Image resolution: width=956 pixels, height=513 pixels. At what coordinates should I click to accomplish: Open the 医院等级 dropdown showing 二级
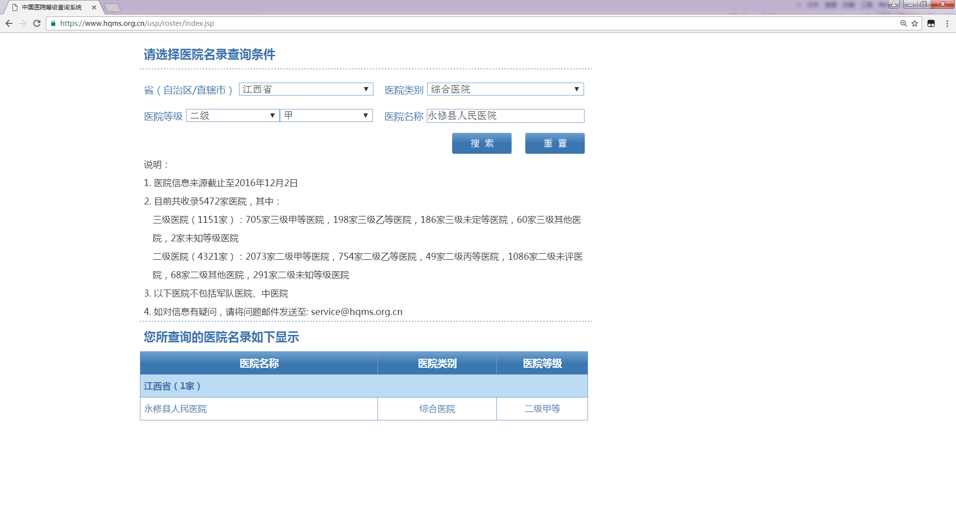point(233,115)
